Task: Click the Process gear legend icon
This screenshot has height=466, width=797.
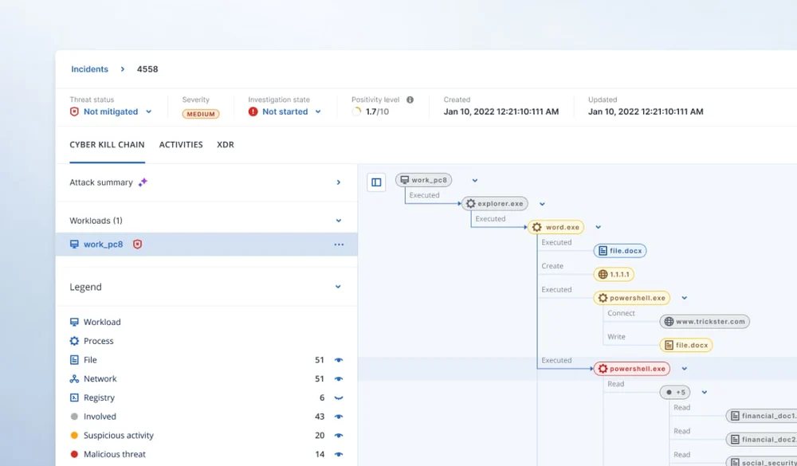Action: [x=74, y=341]
